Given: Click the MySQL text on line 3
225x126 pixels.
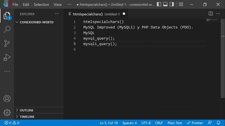Looking at the screenshot, I should click(89, 33).
